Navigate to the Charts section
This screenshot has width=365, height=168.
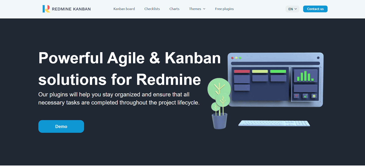[174, 9]
